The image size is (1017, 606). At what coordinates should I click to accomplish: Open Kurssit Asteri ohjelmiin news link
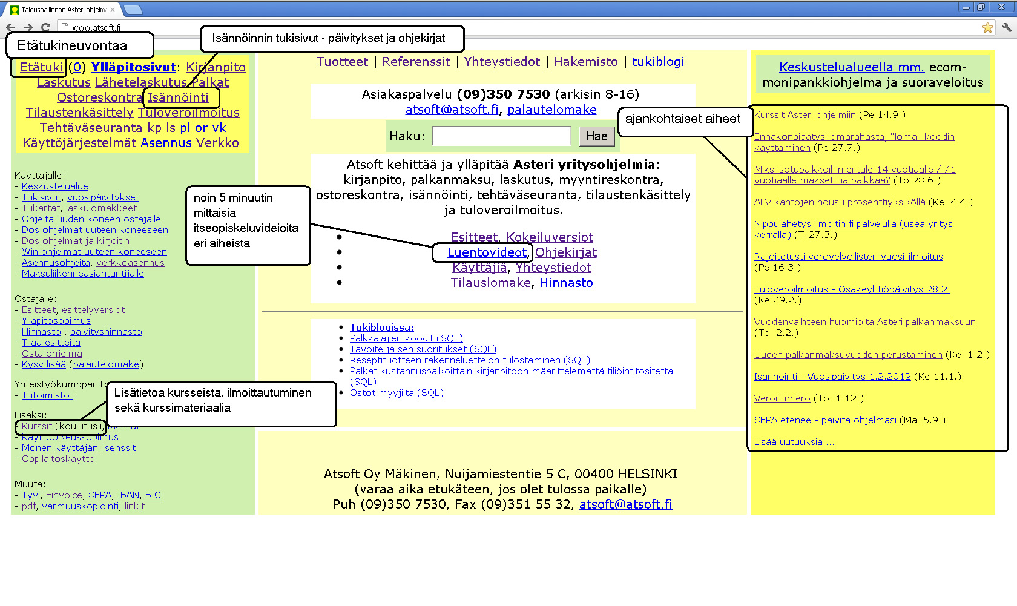click(805, 115)
